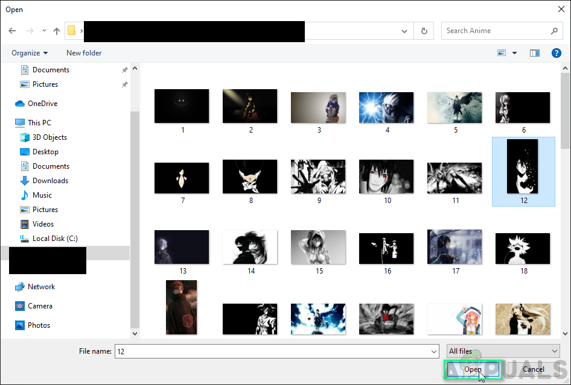Image resolution: width=571 pixels, height=385 pixels.
Task: Open pinned Pictures in Quick access
Action: pyautogui.click(x=45, y=84)
